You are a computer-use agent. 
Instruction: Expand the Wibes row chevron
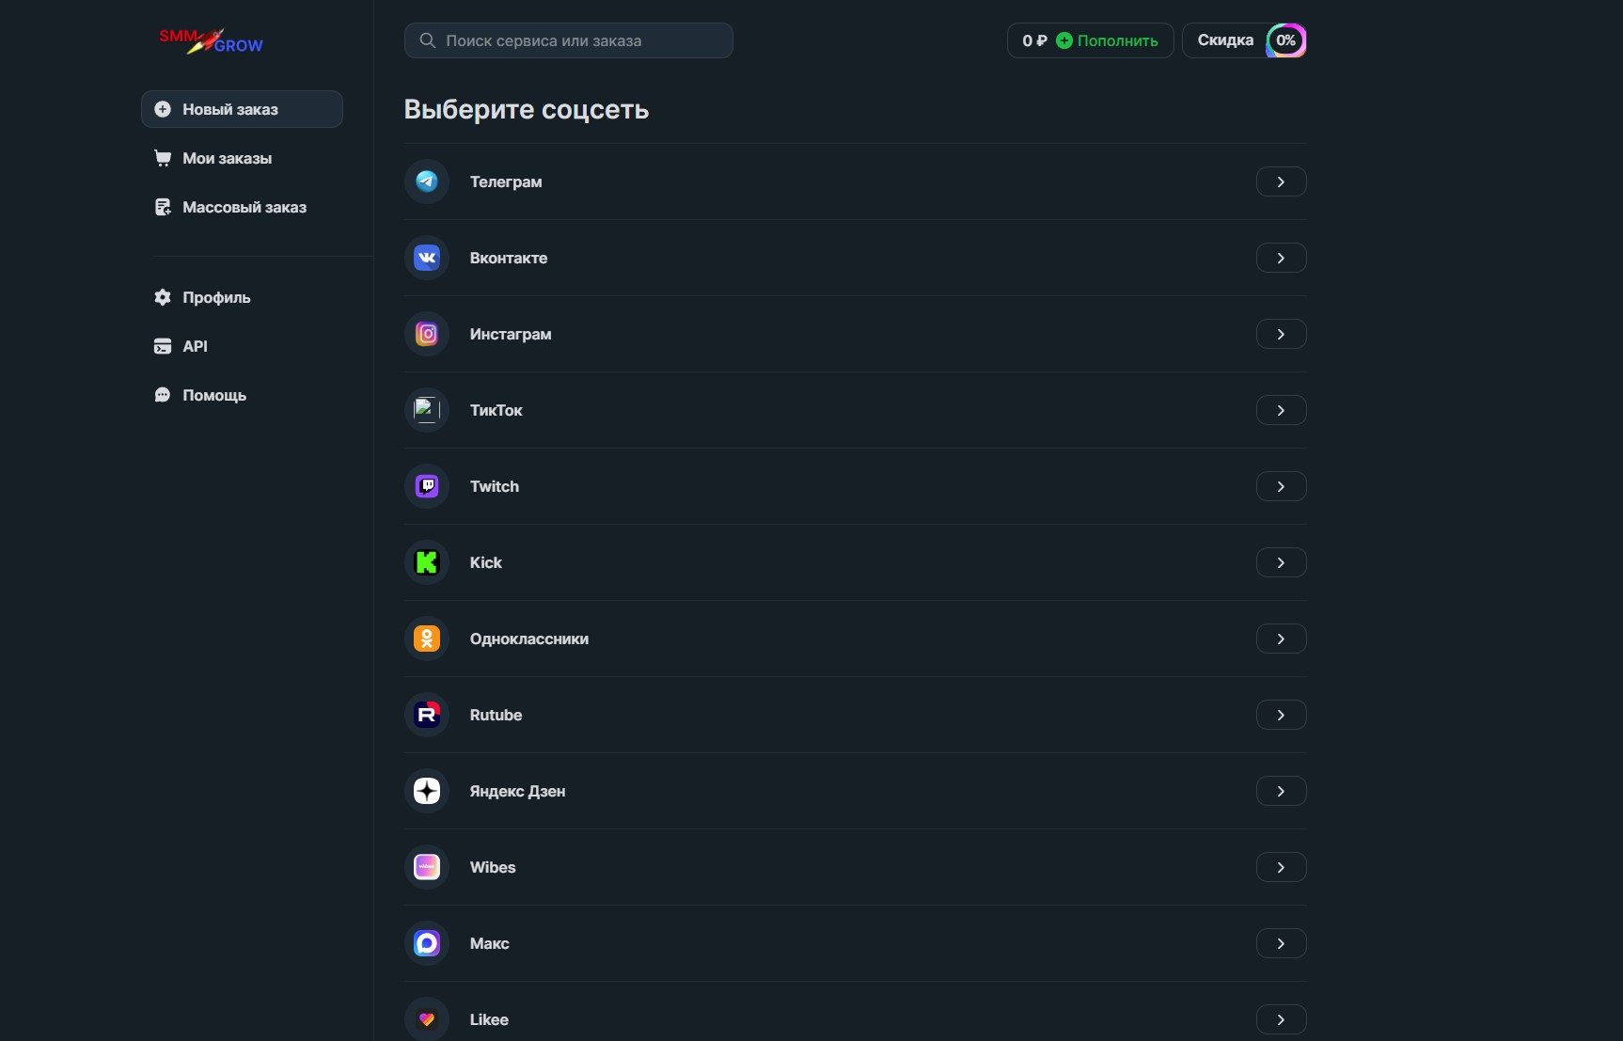pos(1281,867)
